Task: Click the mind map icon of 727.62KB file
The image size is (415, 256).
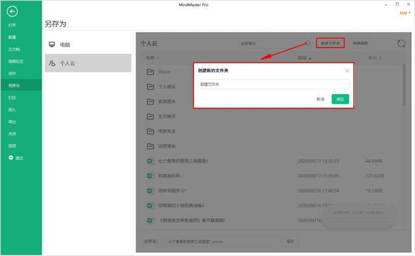Action: point(150,176)
